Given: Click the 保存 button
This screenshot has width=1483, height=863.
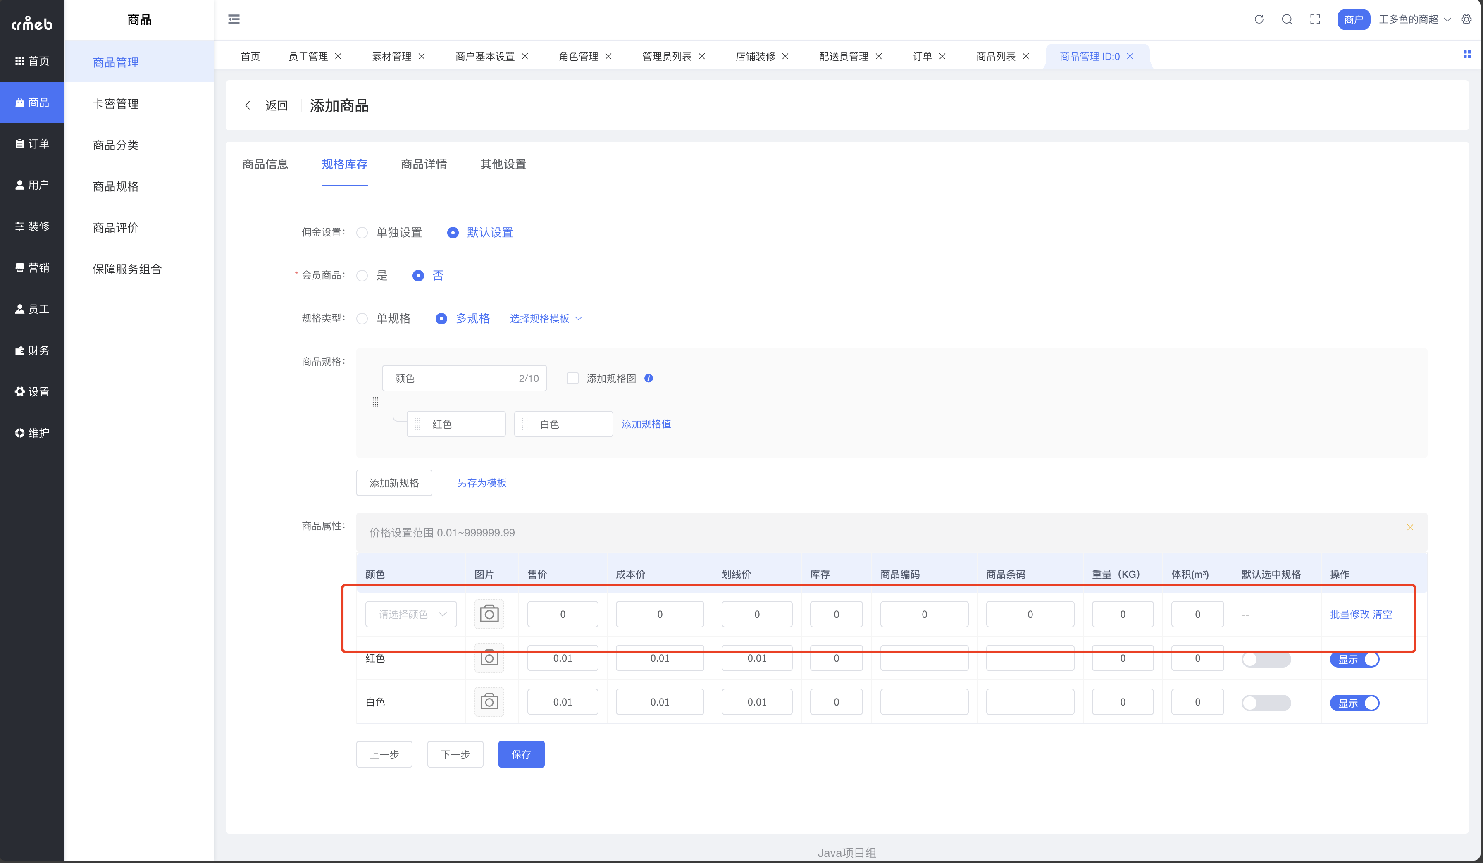Looking at the screenshot, I should point(521,754).
